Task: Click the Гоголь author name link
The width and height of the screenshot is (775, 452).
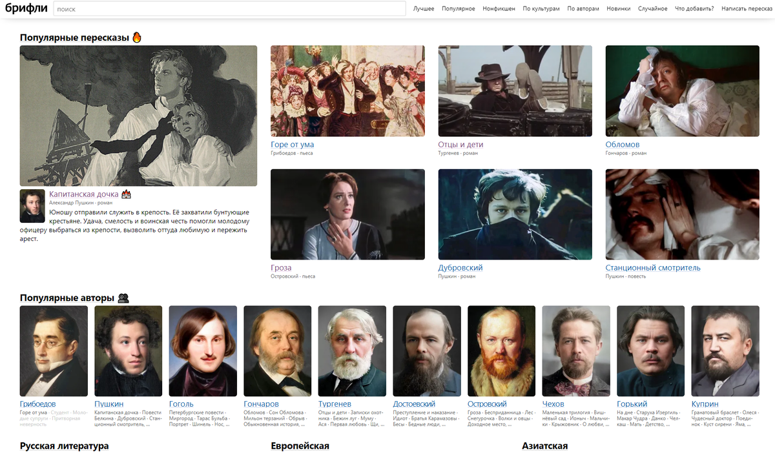Action: (181, 404)
